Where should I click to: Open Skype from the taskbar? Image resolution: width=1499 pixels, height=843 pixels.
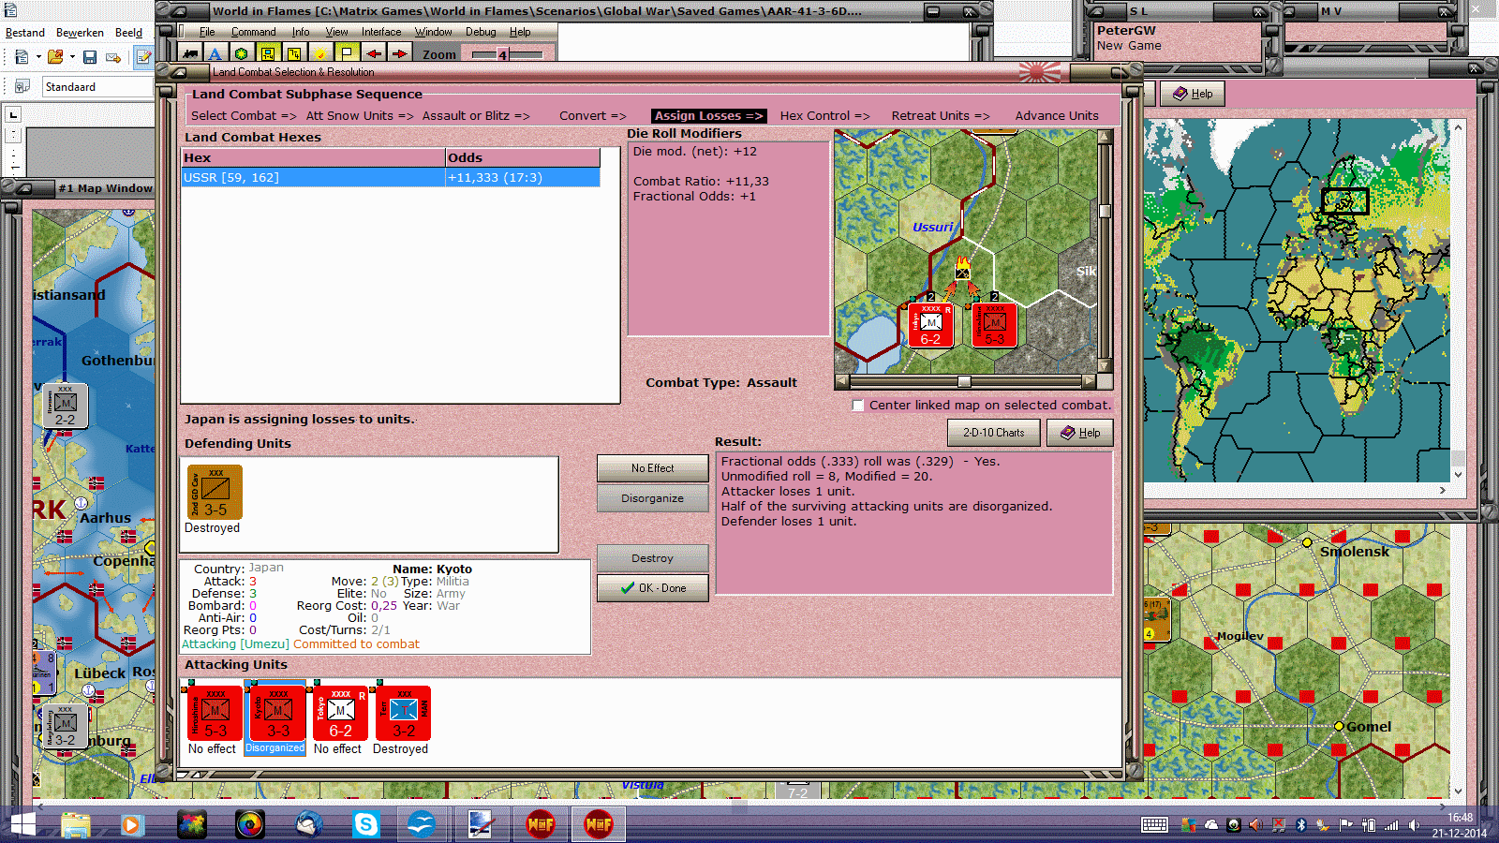(x=365, y=824)
